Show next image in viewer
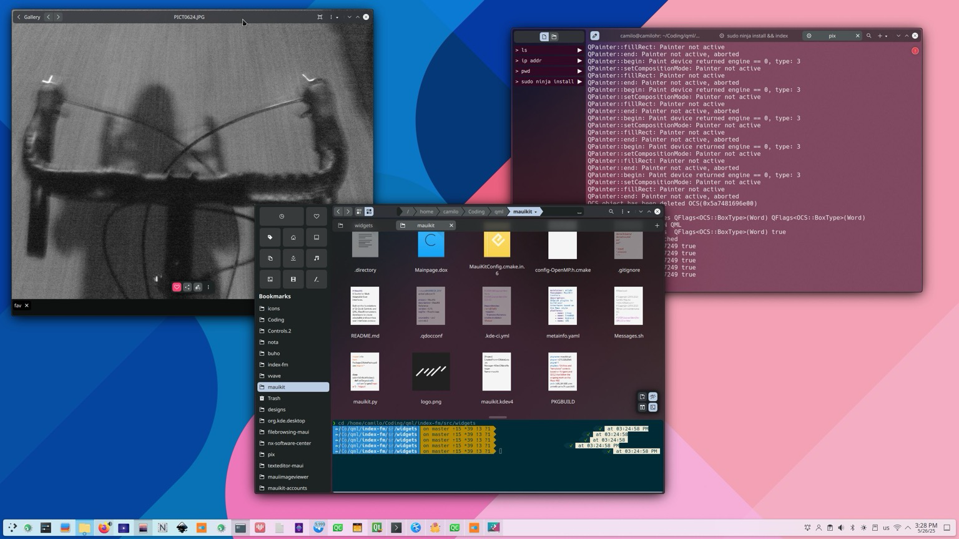The image size is (959, 539). 58,17
